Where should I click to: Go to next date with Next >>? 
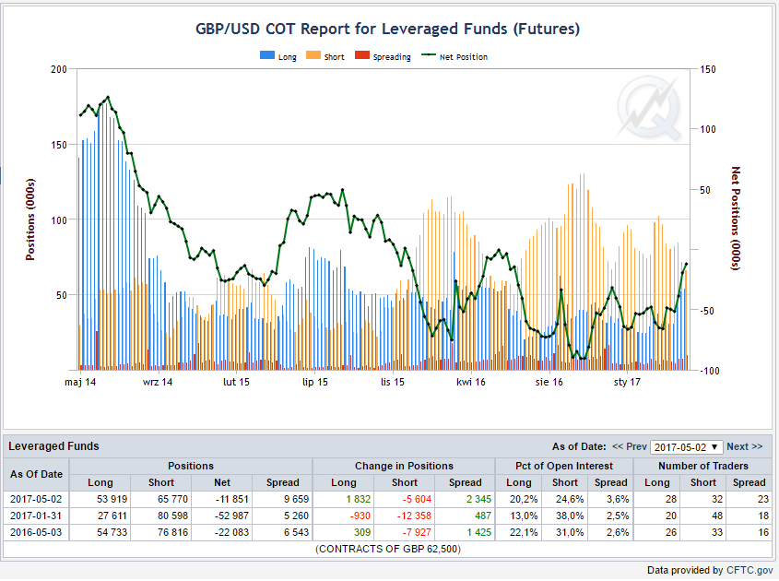pos(744,446)
